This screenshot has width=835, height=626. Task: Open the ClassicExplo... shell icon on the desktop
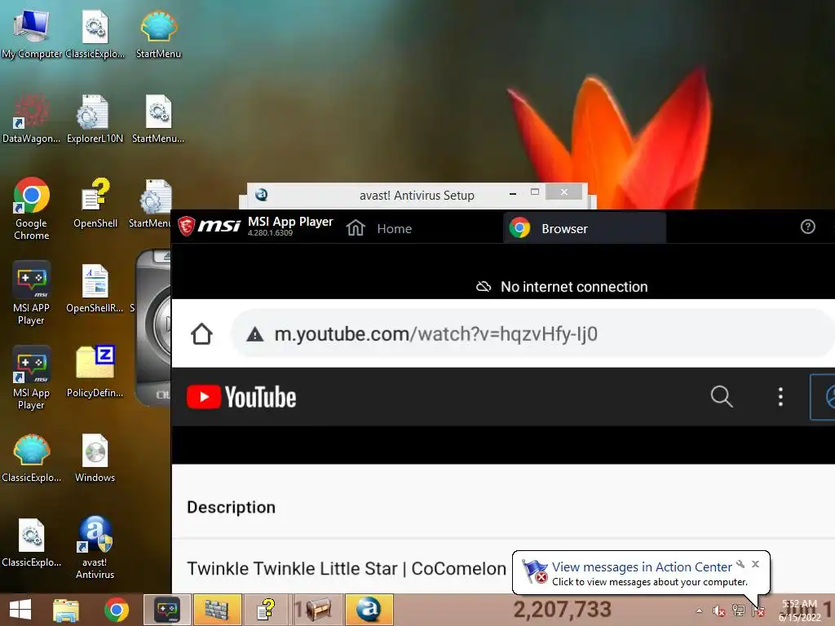(32, 458)
